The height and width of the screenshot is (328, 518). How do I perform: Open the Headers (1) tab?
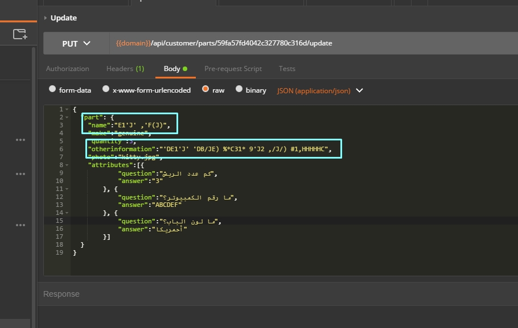pyautogui.click(x=125, y=69)
